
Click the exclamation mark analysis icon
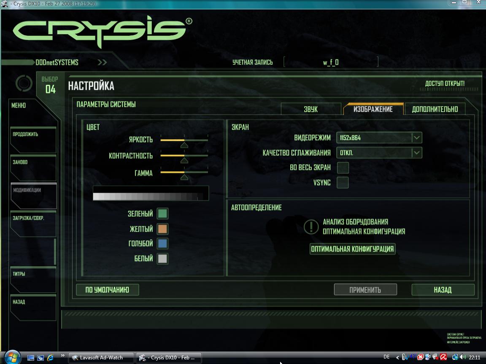coord(311,227)
